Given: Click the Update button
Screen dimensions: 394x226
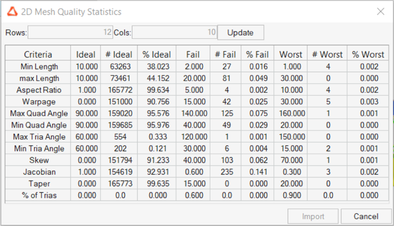Looking at the screenshot, I should click(x=240, y=32).
